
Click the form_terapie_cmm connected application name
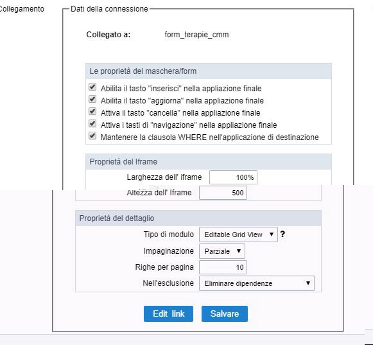(x=196, y=35)
